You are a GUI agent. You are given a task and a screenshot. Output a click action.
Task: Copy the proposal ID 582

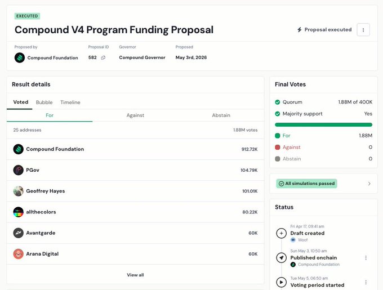pyautogui.click(x=103, y=58)
